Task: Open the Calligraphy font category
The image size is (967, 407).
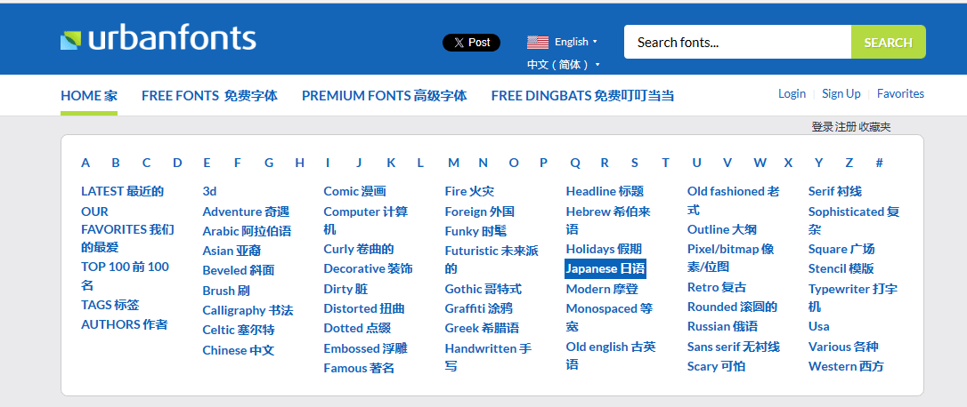Action: (x=248, y=310)
